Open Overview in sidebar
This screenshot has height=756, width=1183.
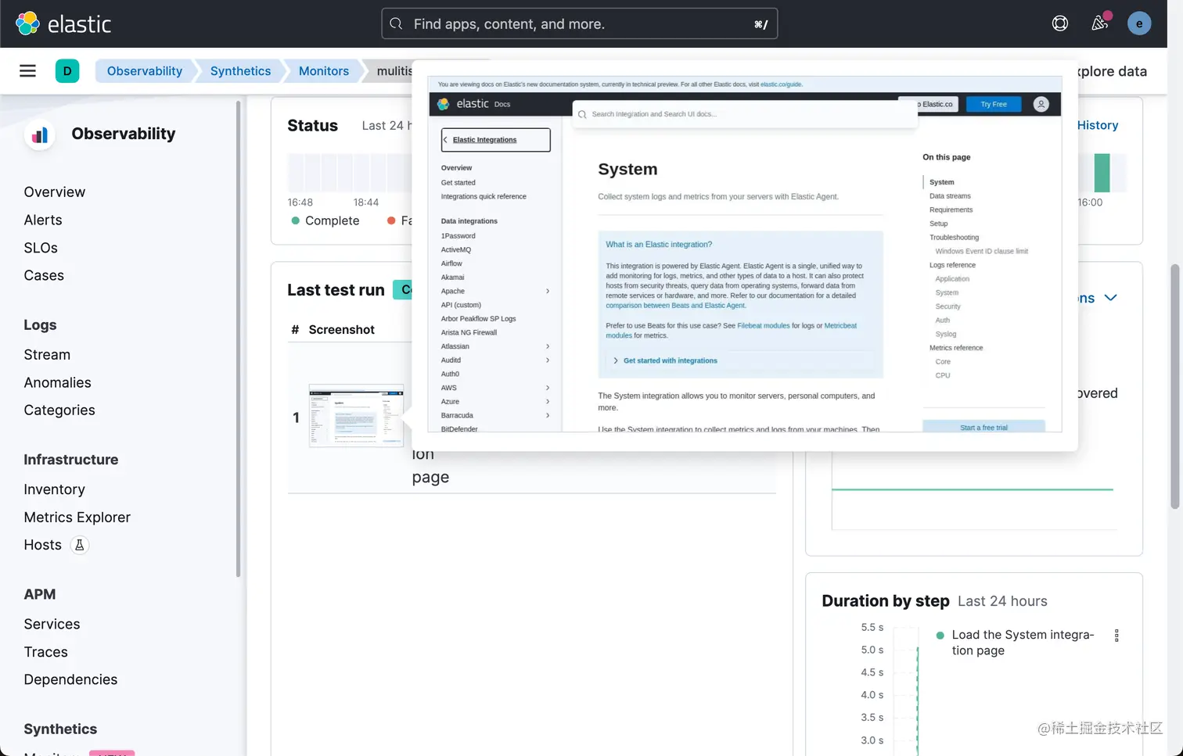click(x=55, y=192)
